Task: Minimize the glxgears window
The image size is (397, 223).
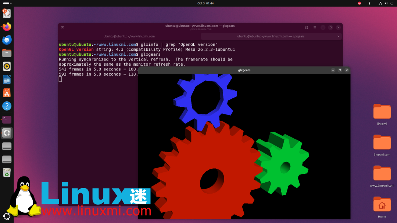Action: click(333, 70)
